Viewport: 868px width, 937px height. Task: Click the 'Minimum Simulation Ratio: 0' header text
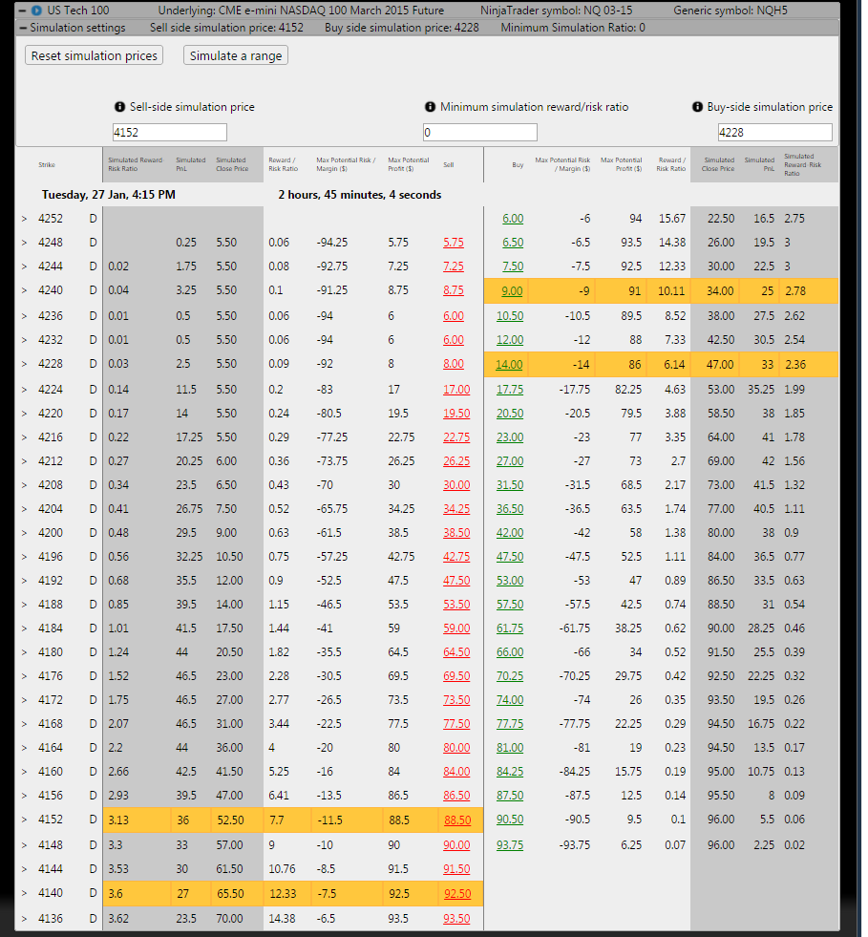pos(573,28)
